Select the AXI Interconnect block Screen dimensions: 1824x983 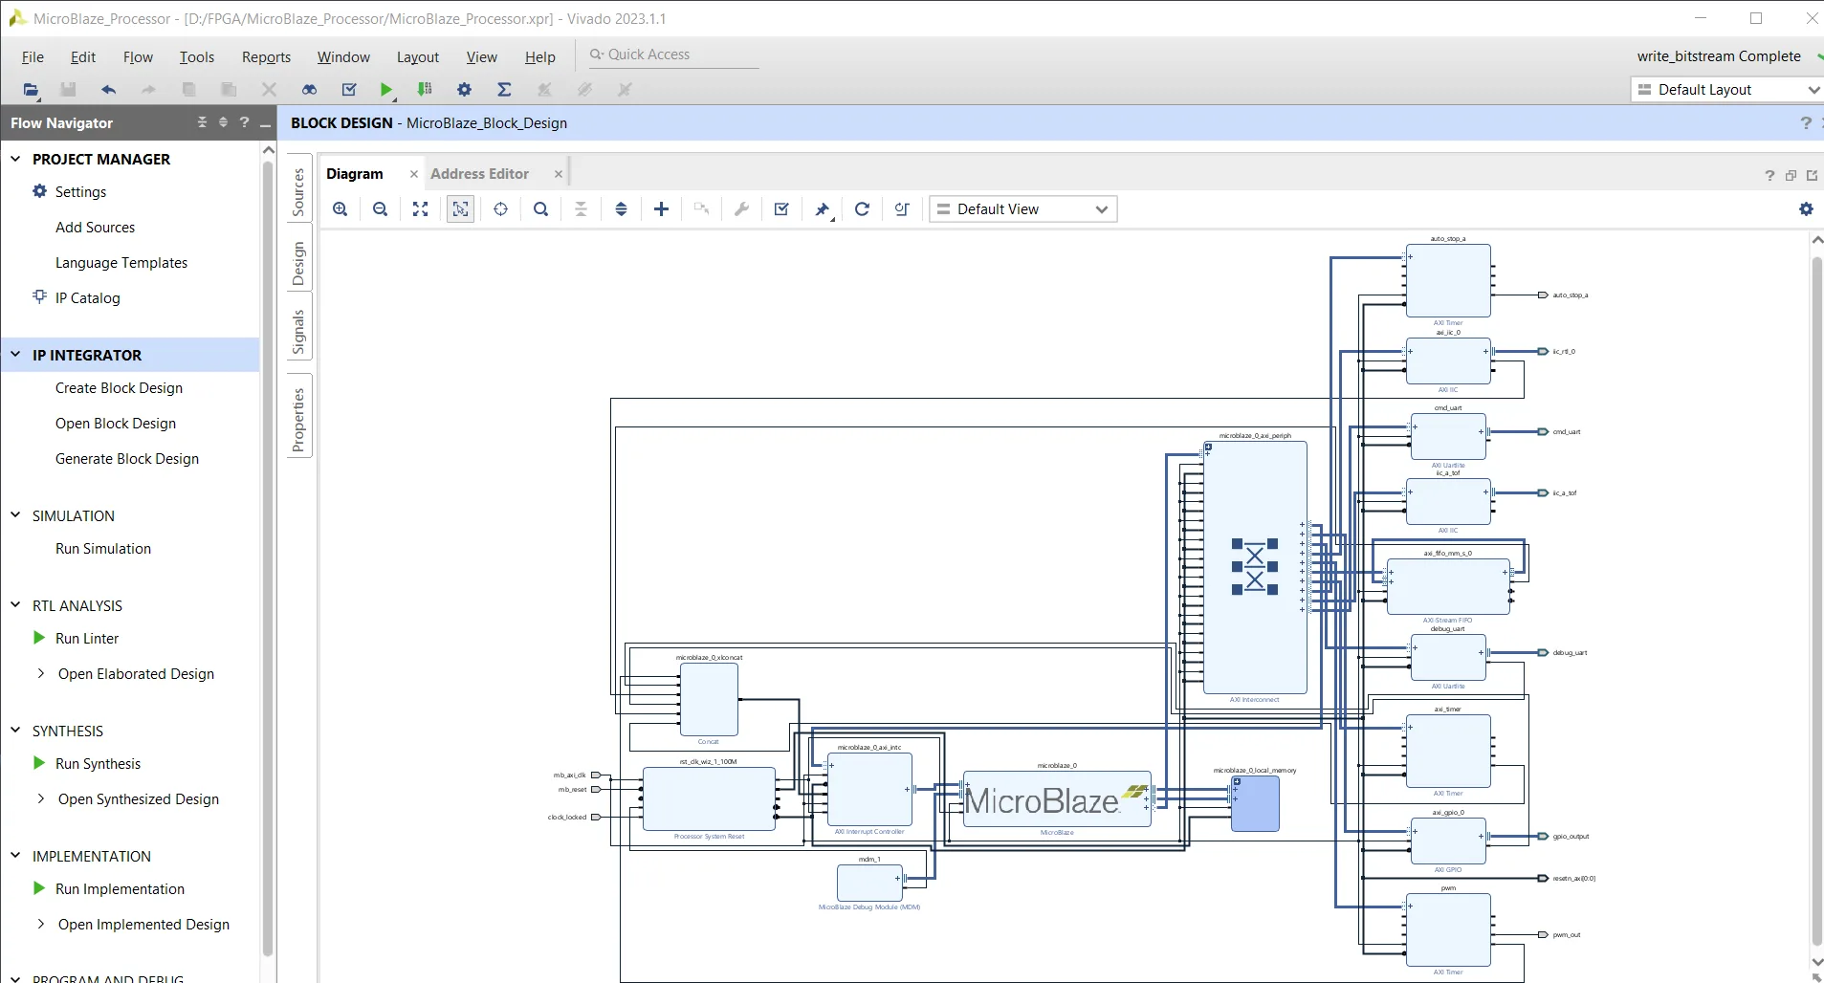[x=1255, y=567]
